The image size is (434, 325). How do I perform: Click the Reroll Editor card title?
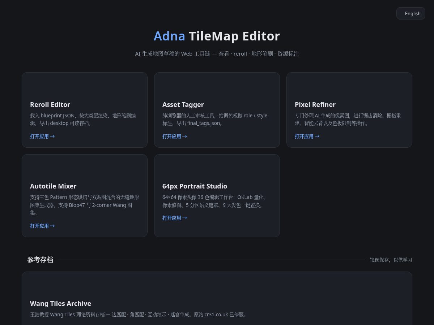pos(50,104)
